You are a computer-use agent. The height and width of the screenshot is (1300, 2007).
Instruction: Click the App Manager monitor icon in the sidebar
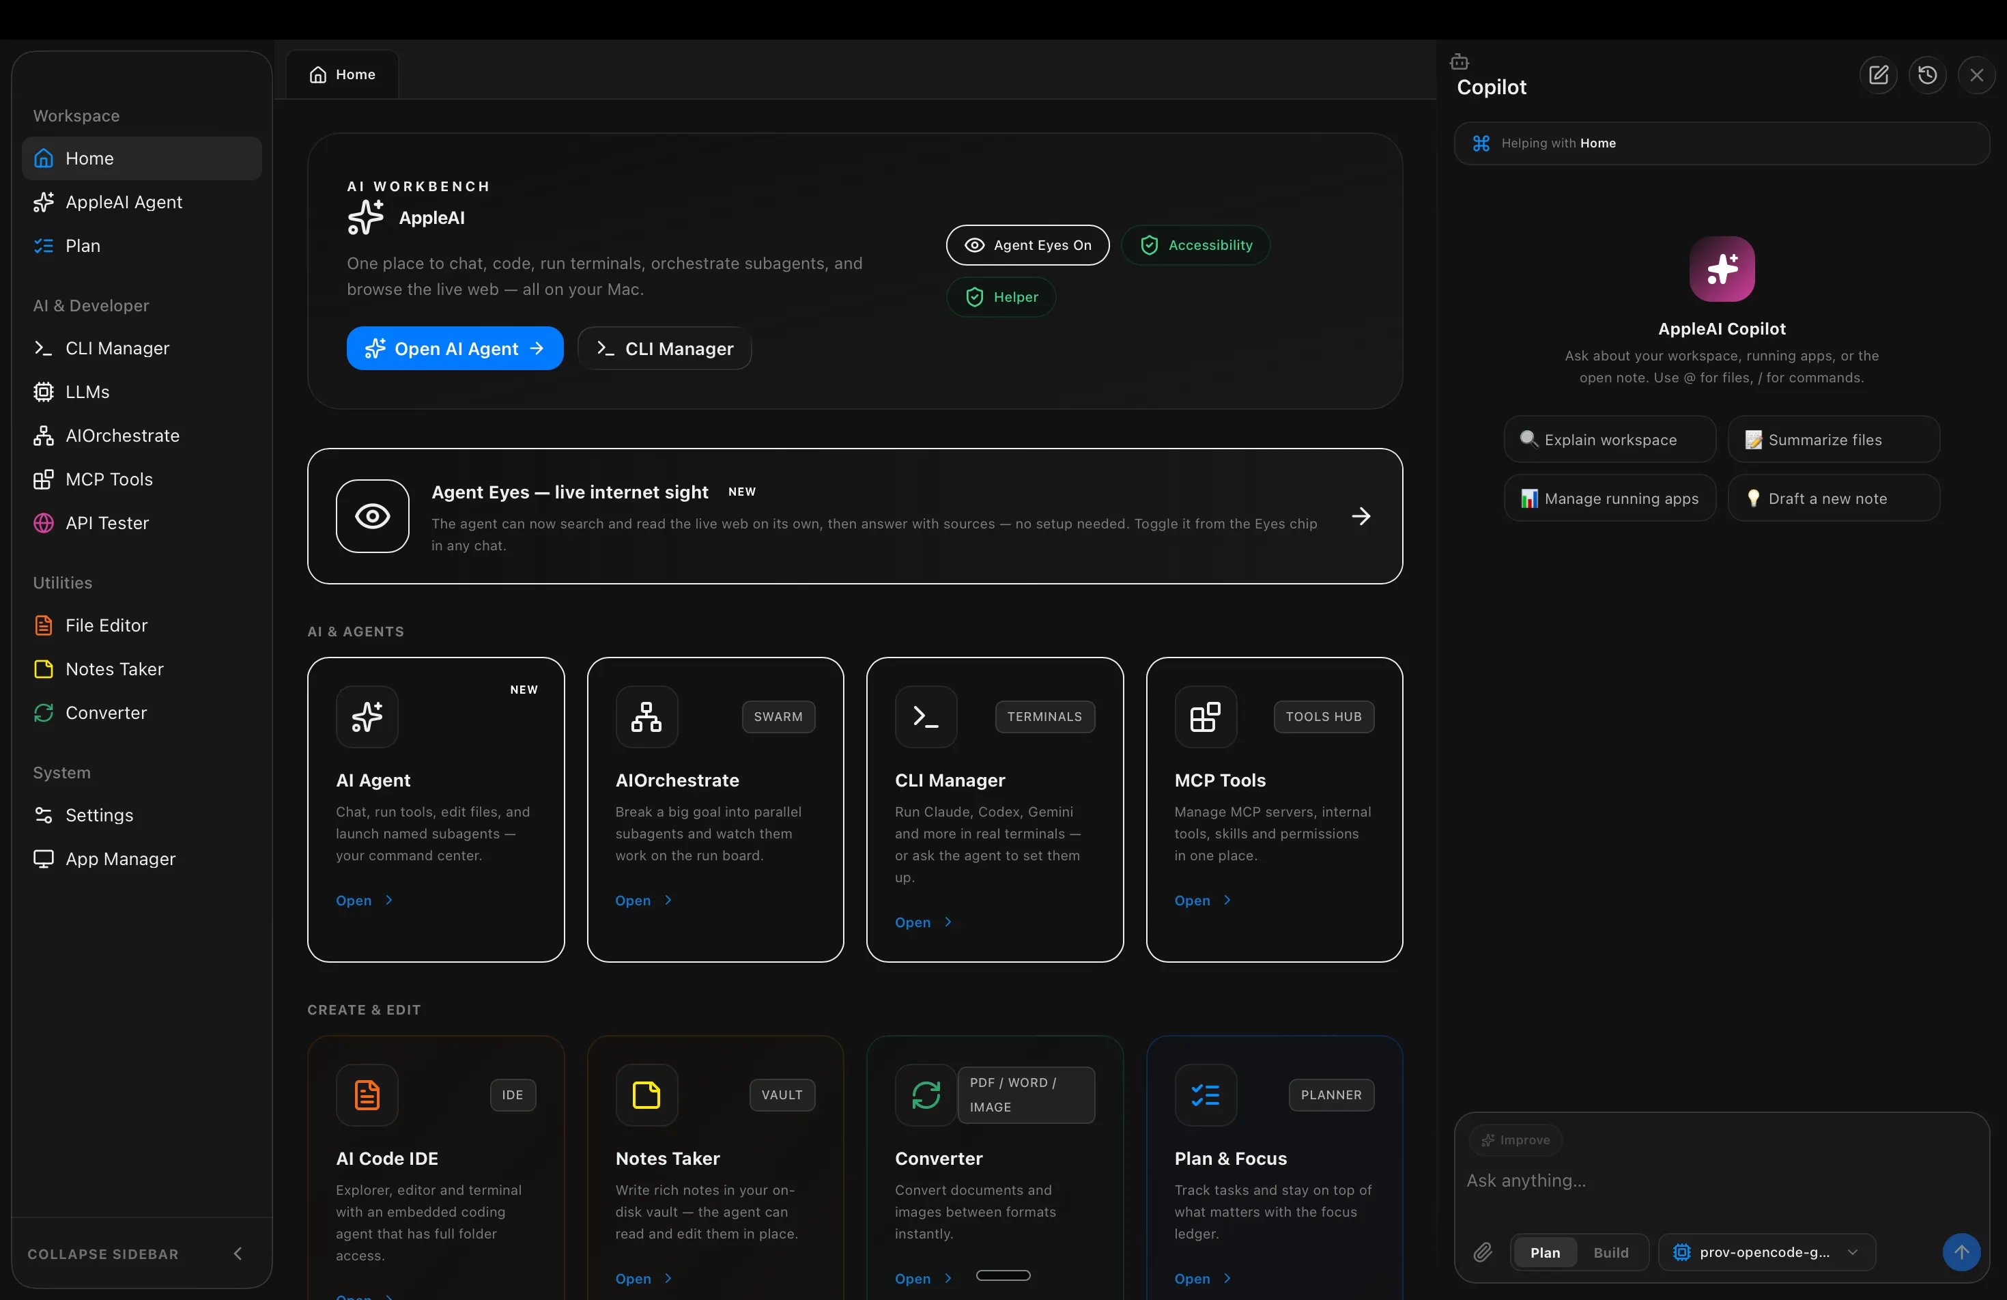[43, 859]
